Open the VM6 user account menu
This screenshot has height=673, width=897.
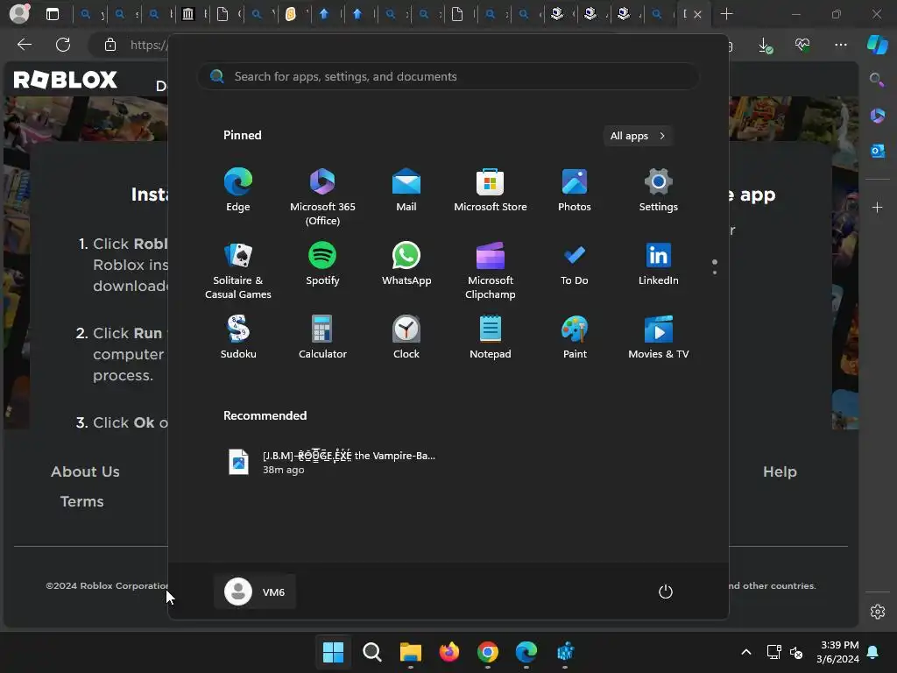(255, 592)
